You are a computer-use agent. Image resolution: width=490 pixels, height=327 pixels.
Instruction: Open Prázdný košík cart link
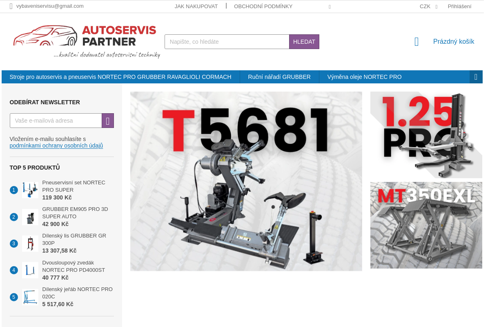tap(454, 42)
